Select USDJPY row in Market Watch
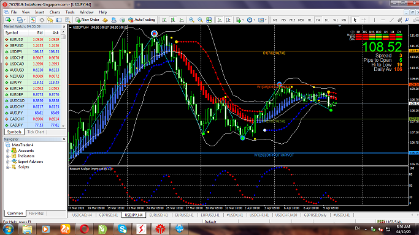Viewport: 419px width, 235px height. click(x=32, y=51)
